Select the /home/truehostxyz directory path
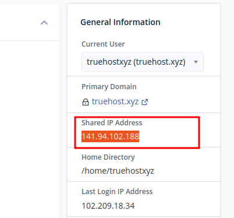The width and height of the screenshot is (234, 218). tap(118, 171)
